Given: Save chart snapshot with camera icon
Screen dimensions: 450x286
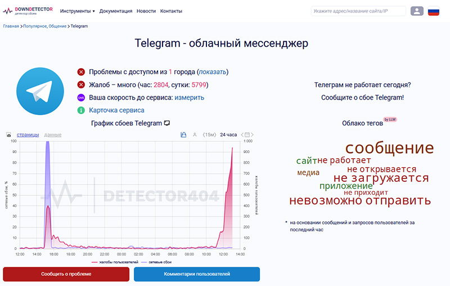Looking at the screenshot, I should coord(8,135).
